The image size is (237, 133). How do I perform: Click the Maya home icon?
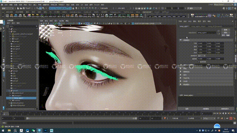pos(2,5)
